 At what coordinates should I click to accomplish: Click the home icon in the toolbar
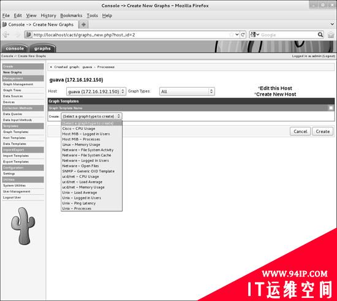point(331,35)
